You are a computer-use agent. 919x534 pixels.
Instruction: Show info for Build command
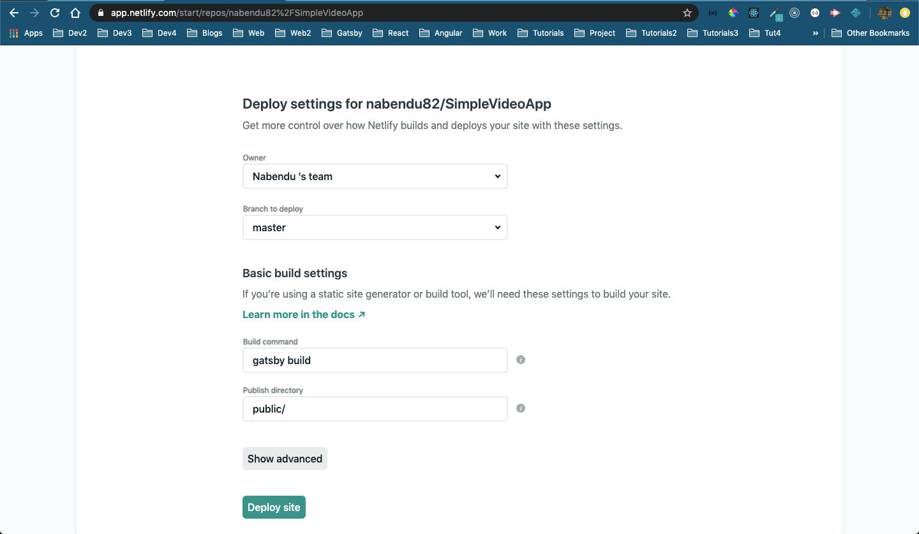(x=521, y=360)
